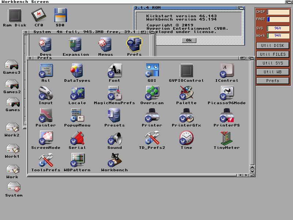Open the Sound preferences icon
This screenshot has width=293, height=220.
tap(115, 139)
